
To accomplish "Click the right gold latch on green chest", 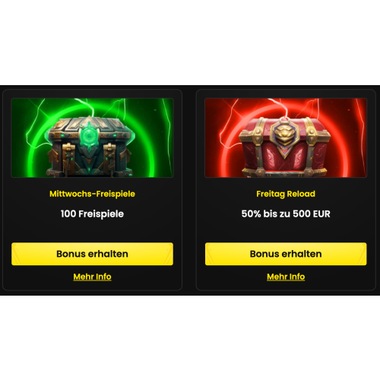I will [110, 157].
